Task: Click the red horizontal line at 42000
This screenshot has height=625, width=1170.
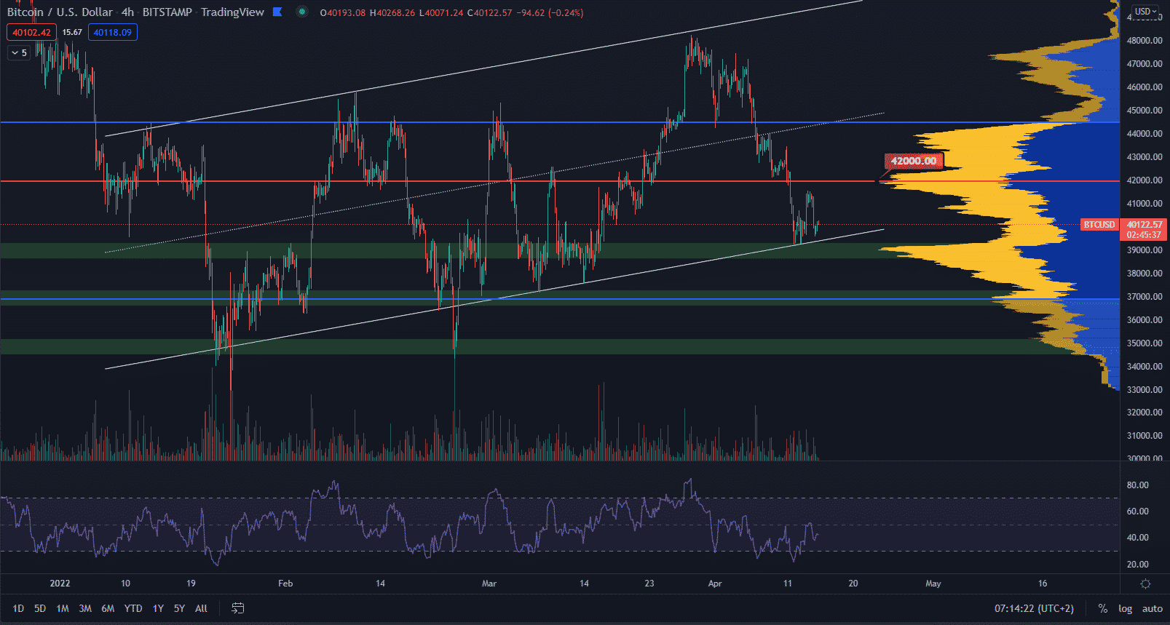Action: [437, 181]
